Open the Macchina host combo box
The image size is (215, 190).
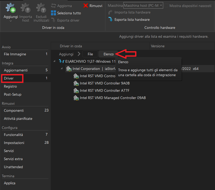143,5
